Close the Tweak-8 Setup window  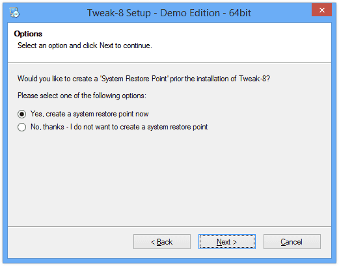pyautogui.click(x=321, y=10)
